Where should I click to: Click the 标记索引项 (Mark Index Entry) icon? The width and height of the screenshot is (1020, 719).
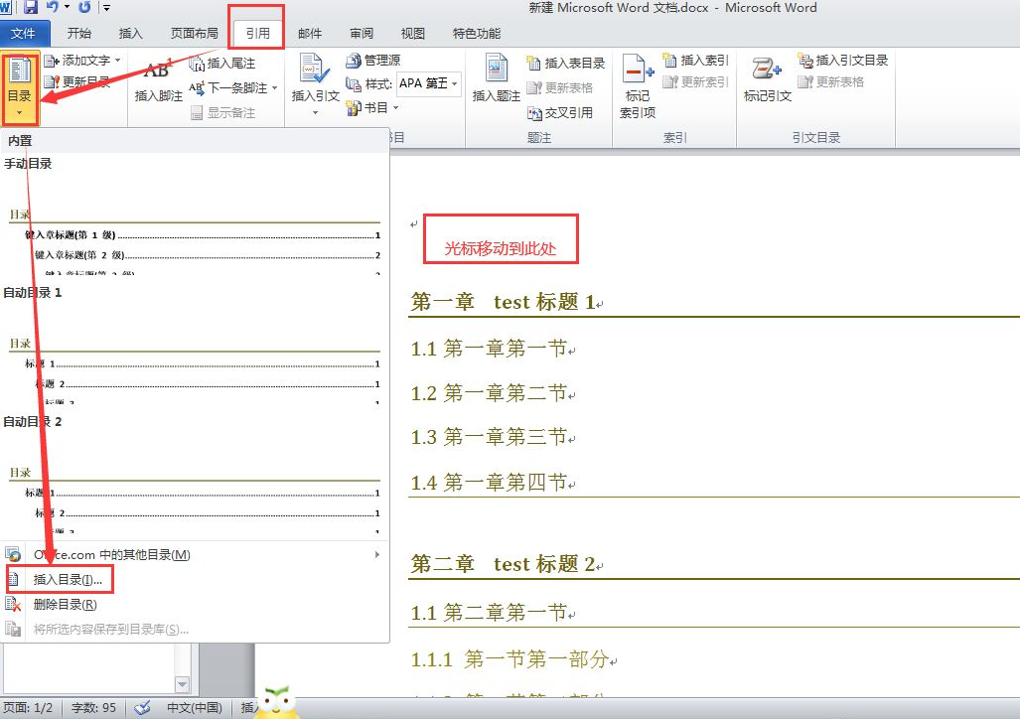tap(637, 84)
